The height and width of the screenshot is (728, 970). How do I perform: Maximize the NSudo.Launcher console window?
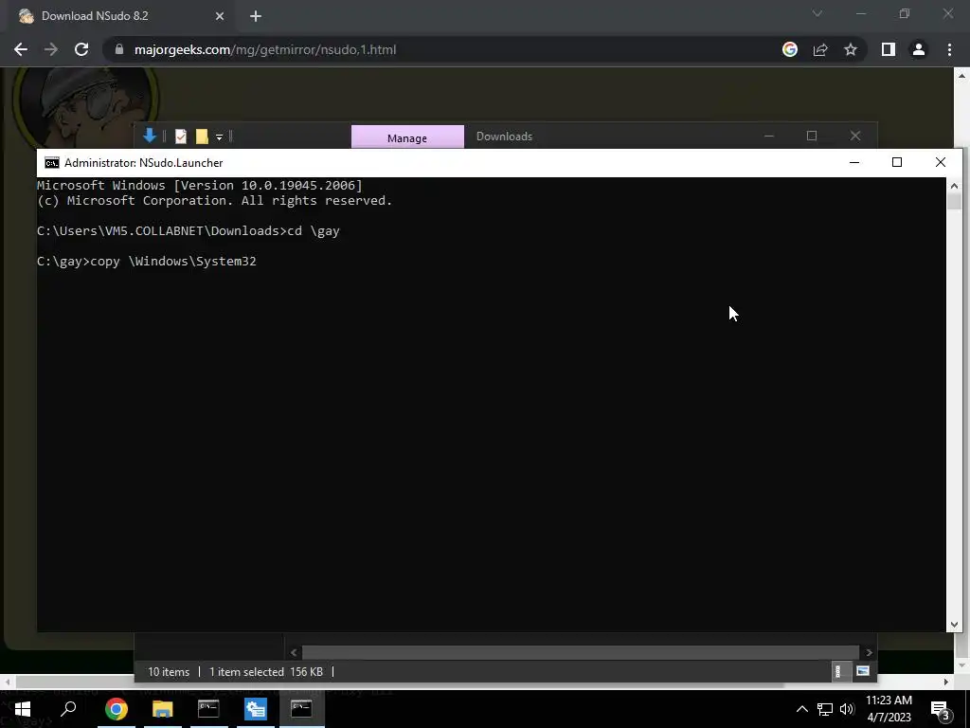[896, 162]
